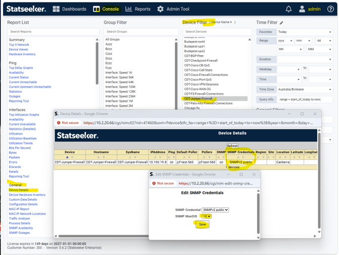Select CDT-BGP-Peer in device list
The width and height of the screenshot is (339, 255).
[x=194, y=56]
